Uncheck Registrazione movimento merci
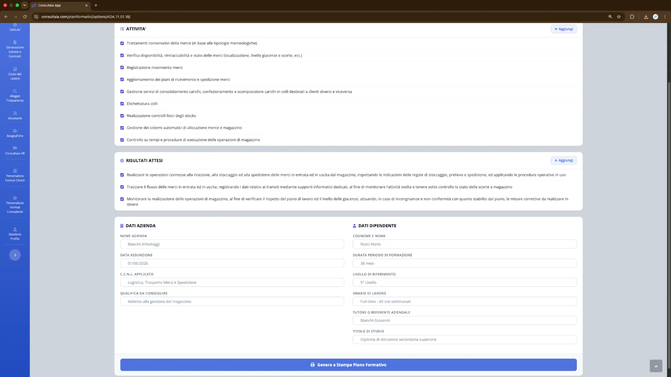This screenshot has height=377, width=671. click(x=122, y=67)
